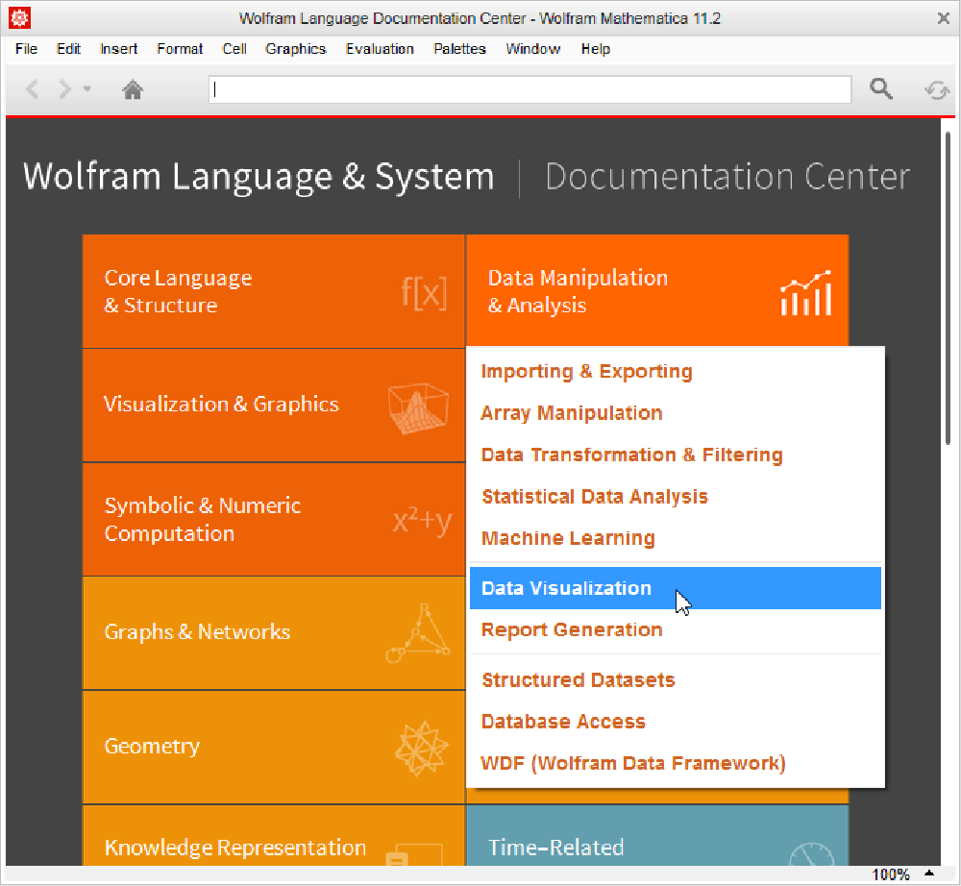Select Data Visualization in the popup list

pyautogui.click(x=675, y=588)
